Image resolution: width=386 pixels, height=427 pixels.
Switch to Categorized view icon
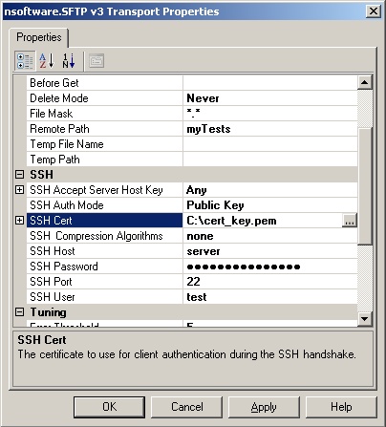coord(25,61)
